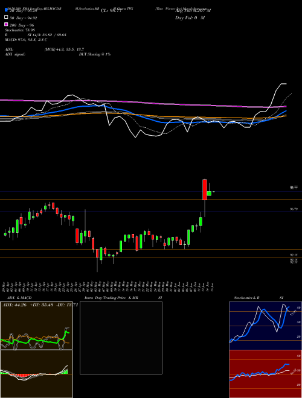302x398 pixels.
Task: Select the '200 Day = 96' legend text
Action: [x=22, y=25]
